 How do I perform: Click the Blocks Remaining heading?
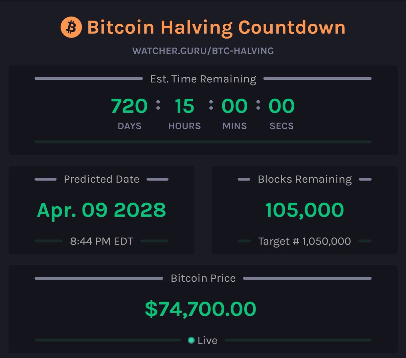click(304, 179)
